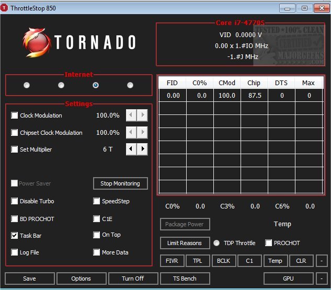Image resolution: width=331 pixels, height=290 pixels.
Task: Open the FIVR settings button
Action: (x=172, y=261)
